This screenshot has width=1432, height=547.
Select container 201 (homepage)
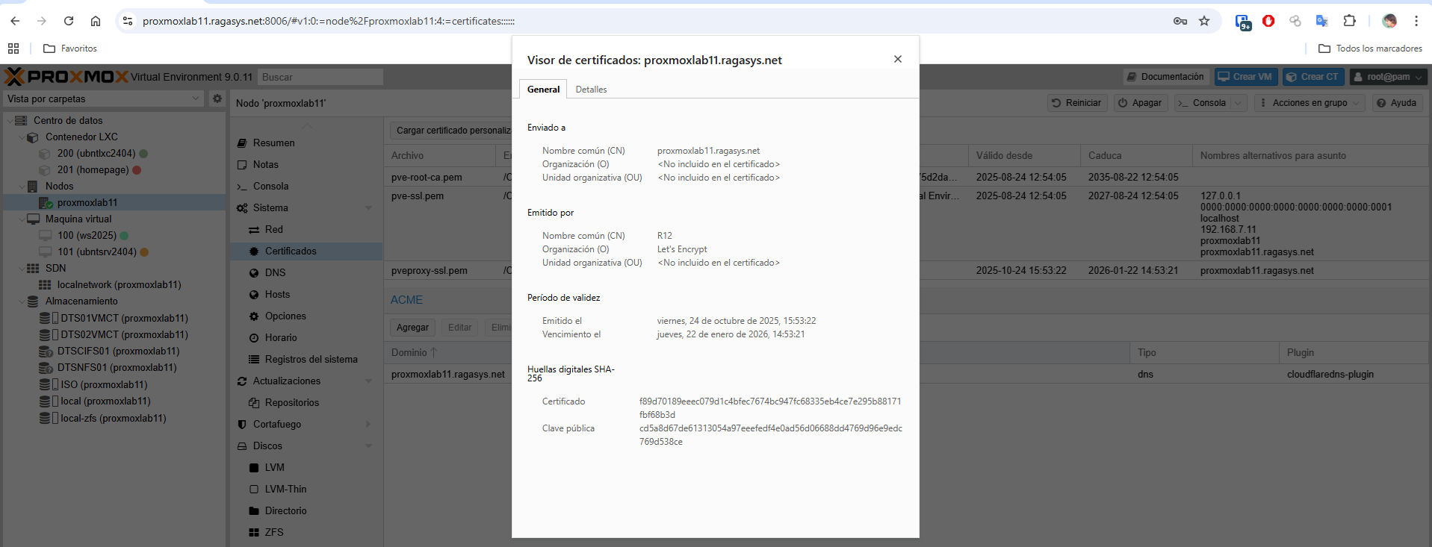click(x=93, y=169)
